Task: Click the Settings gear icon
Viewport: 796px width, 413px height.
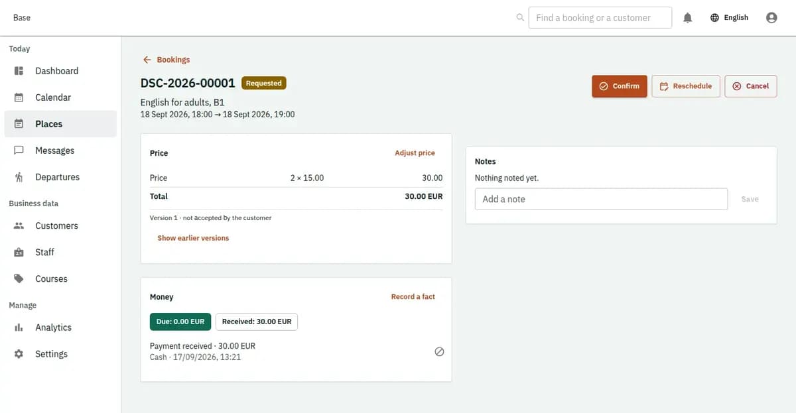Action: [19, 354]
